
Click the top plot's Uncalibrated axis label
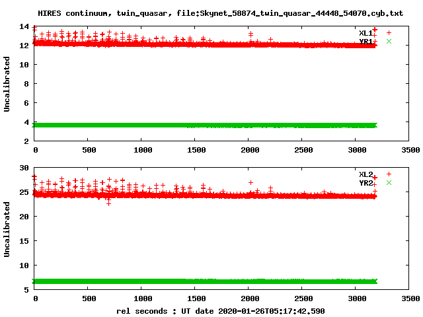[7, 84]
